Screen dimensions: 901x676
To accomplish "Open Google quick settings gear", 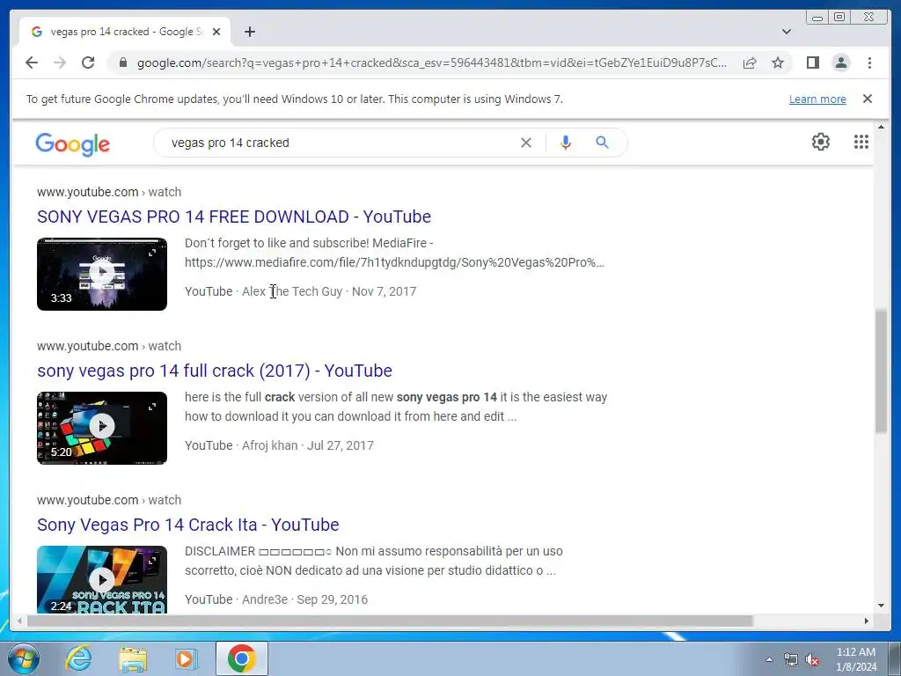I will point(821,142).
